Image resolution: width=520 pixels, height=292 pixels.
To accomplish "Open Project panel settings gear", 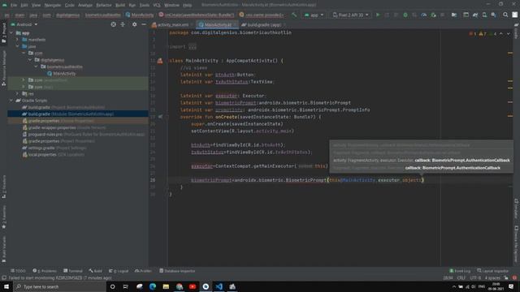I will click(x=134, y=24).
